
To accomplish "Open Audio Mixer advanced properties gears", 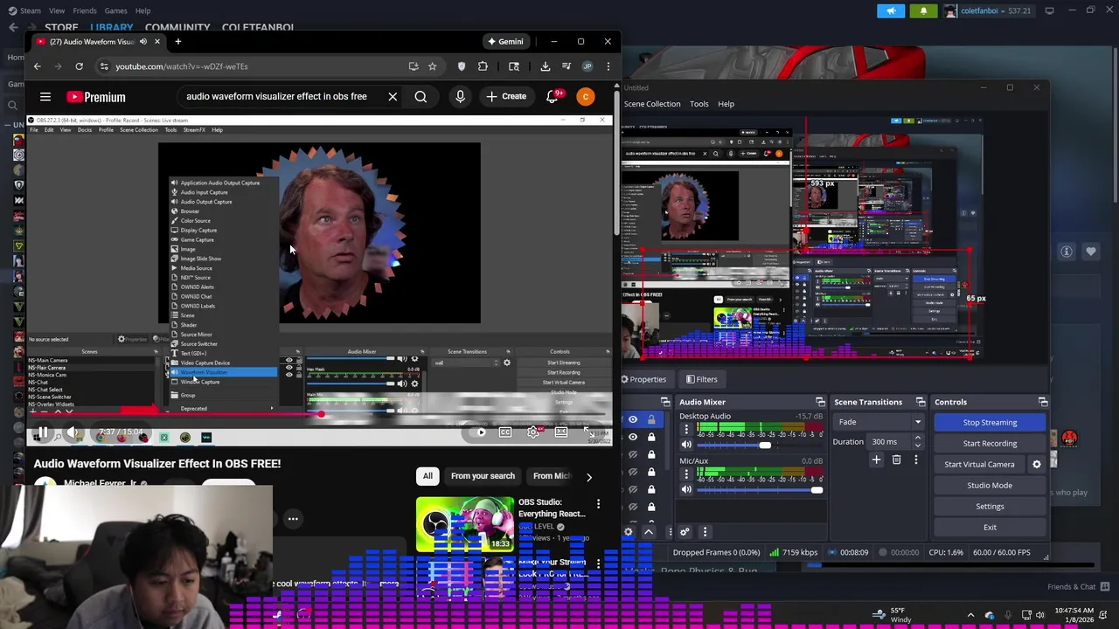I will pos(685,531).
